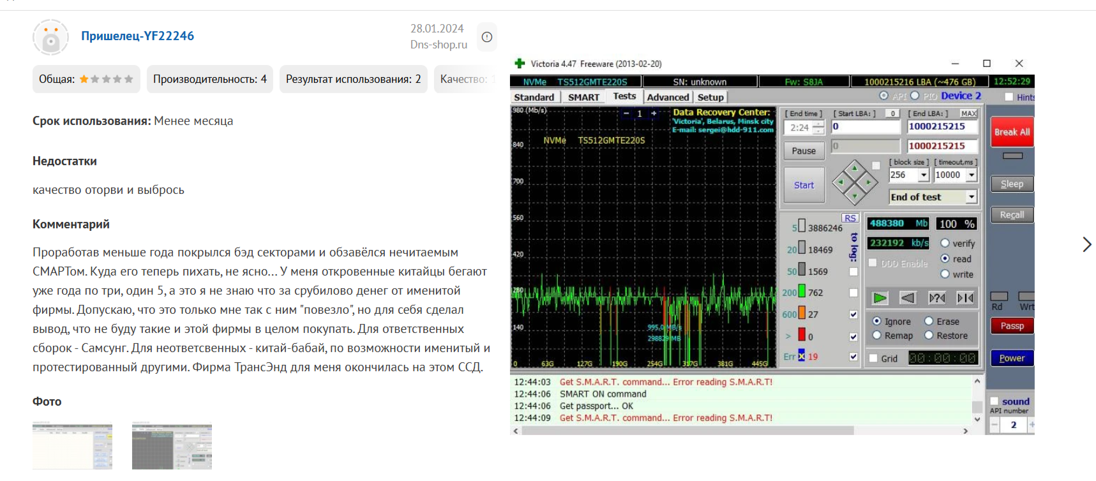Select the verify test mode
Image resolution: width=1096 pixels, height=481 pixels.
[945, 243]
